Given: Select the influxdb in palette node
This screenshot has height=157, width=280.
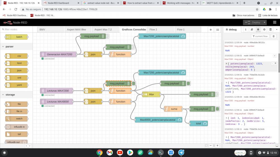Looking at the screenshot, I should 17,127.
